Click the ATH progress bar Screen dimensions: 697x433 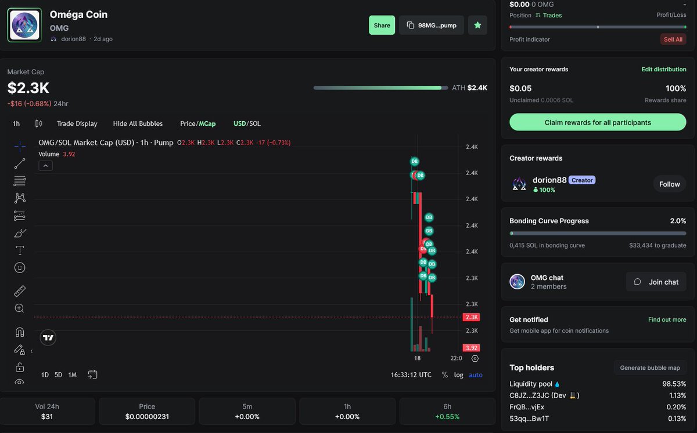(x=381, y=88)
